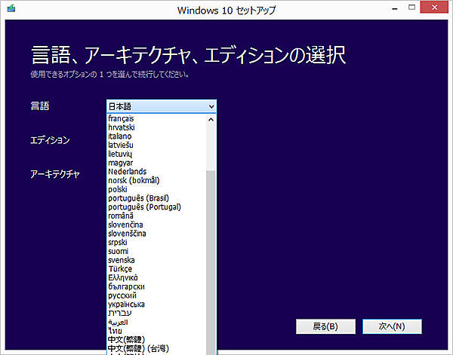This screenshot has height=355, width=453.
Task: Select magyar in the language list
Action: (x=120, y=163)
